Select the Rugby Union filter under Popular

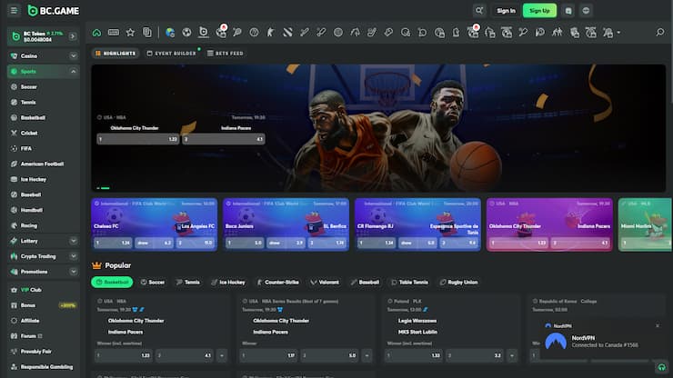click(x=459, y=283)
